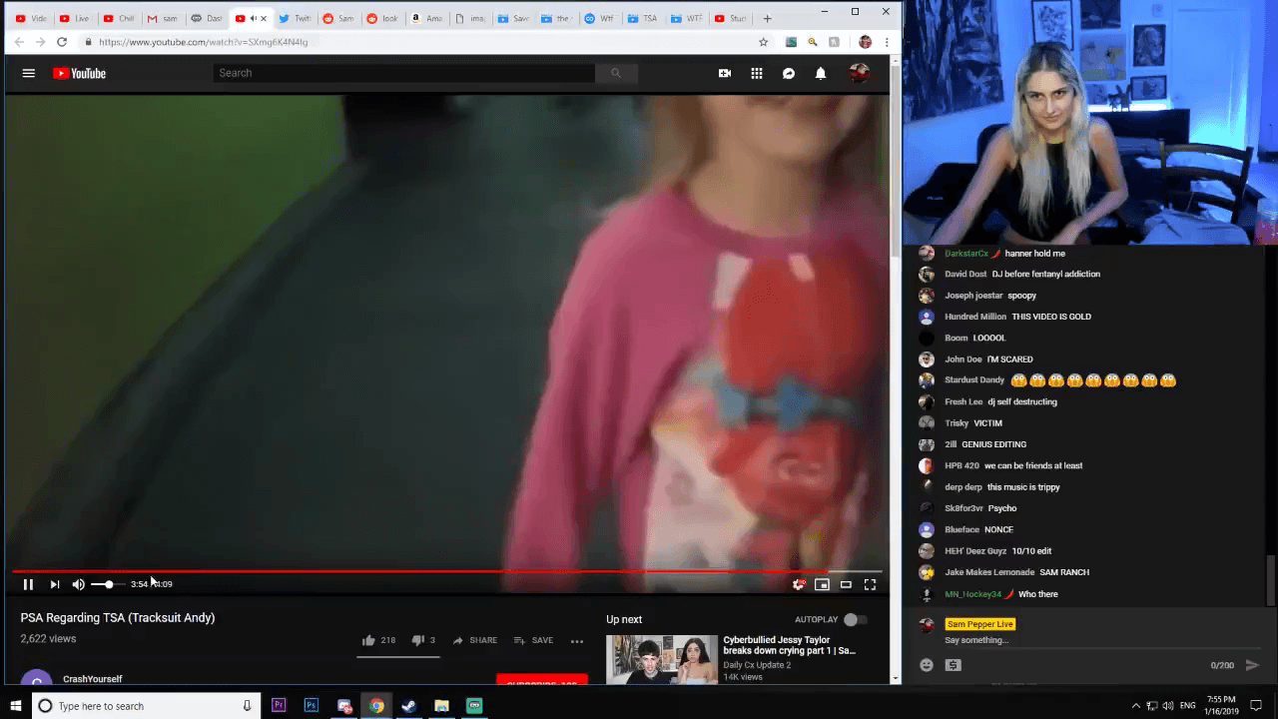Click the YouTube search field

click(x=403, y=73)
